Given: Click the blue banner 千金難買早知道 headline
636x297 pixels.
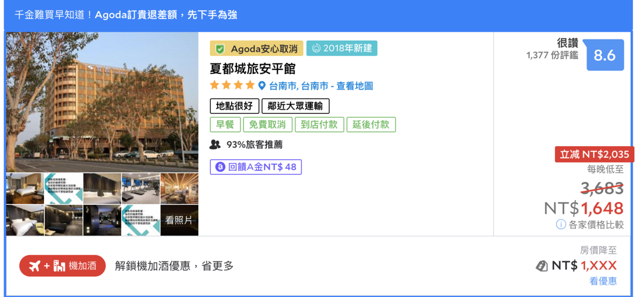Looking at the screenshot, I should [x=126, y=15].
